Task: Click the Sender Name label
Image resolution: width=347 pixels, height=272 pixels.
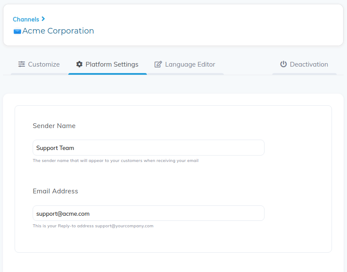Action: coord(54,126)
